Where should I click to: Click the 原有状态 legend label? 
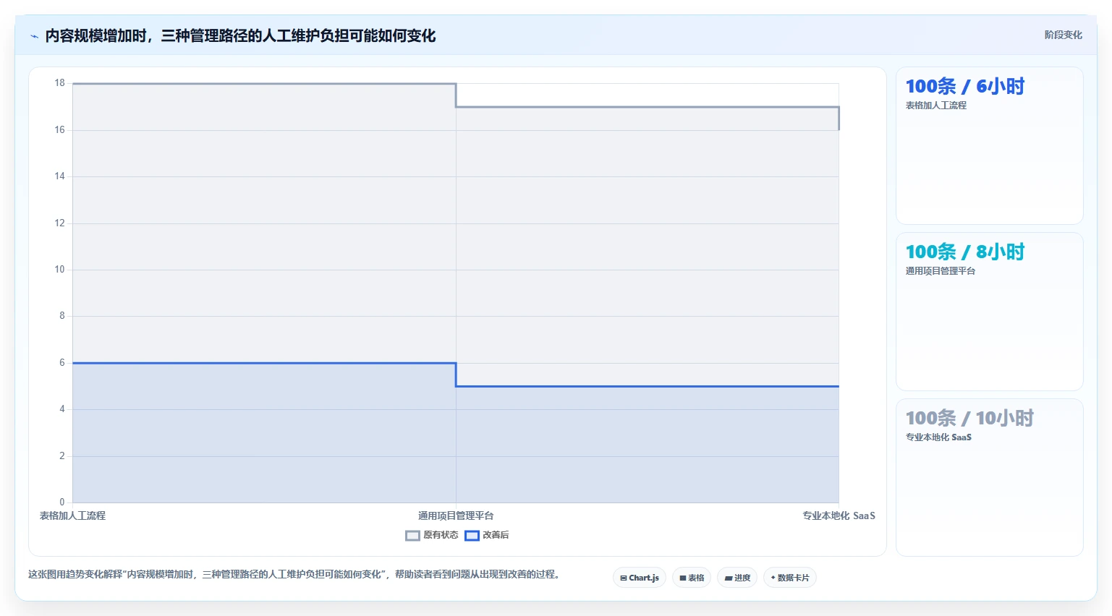click(441, 535)
